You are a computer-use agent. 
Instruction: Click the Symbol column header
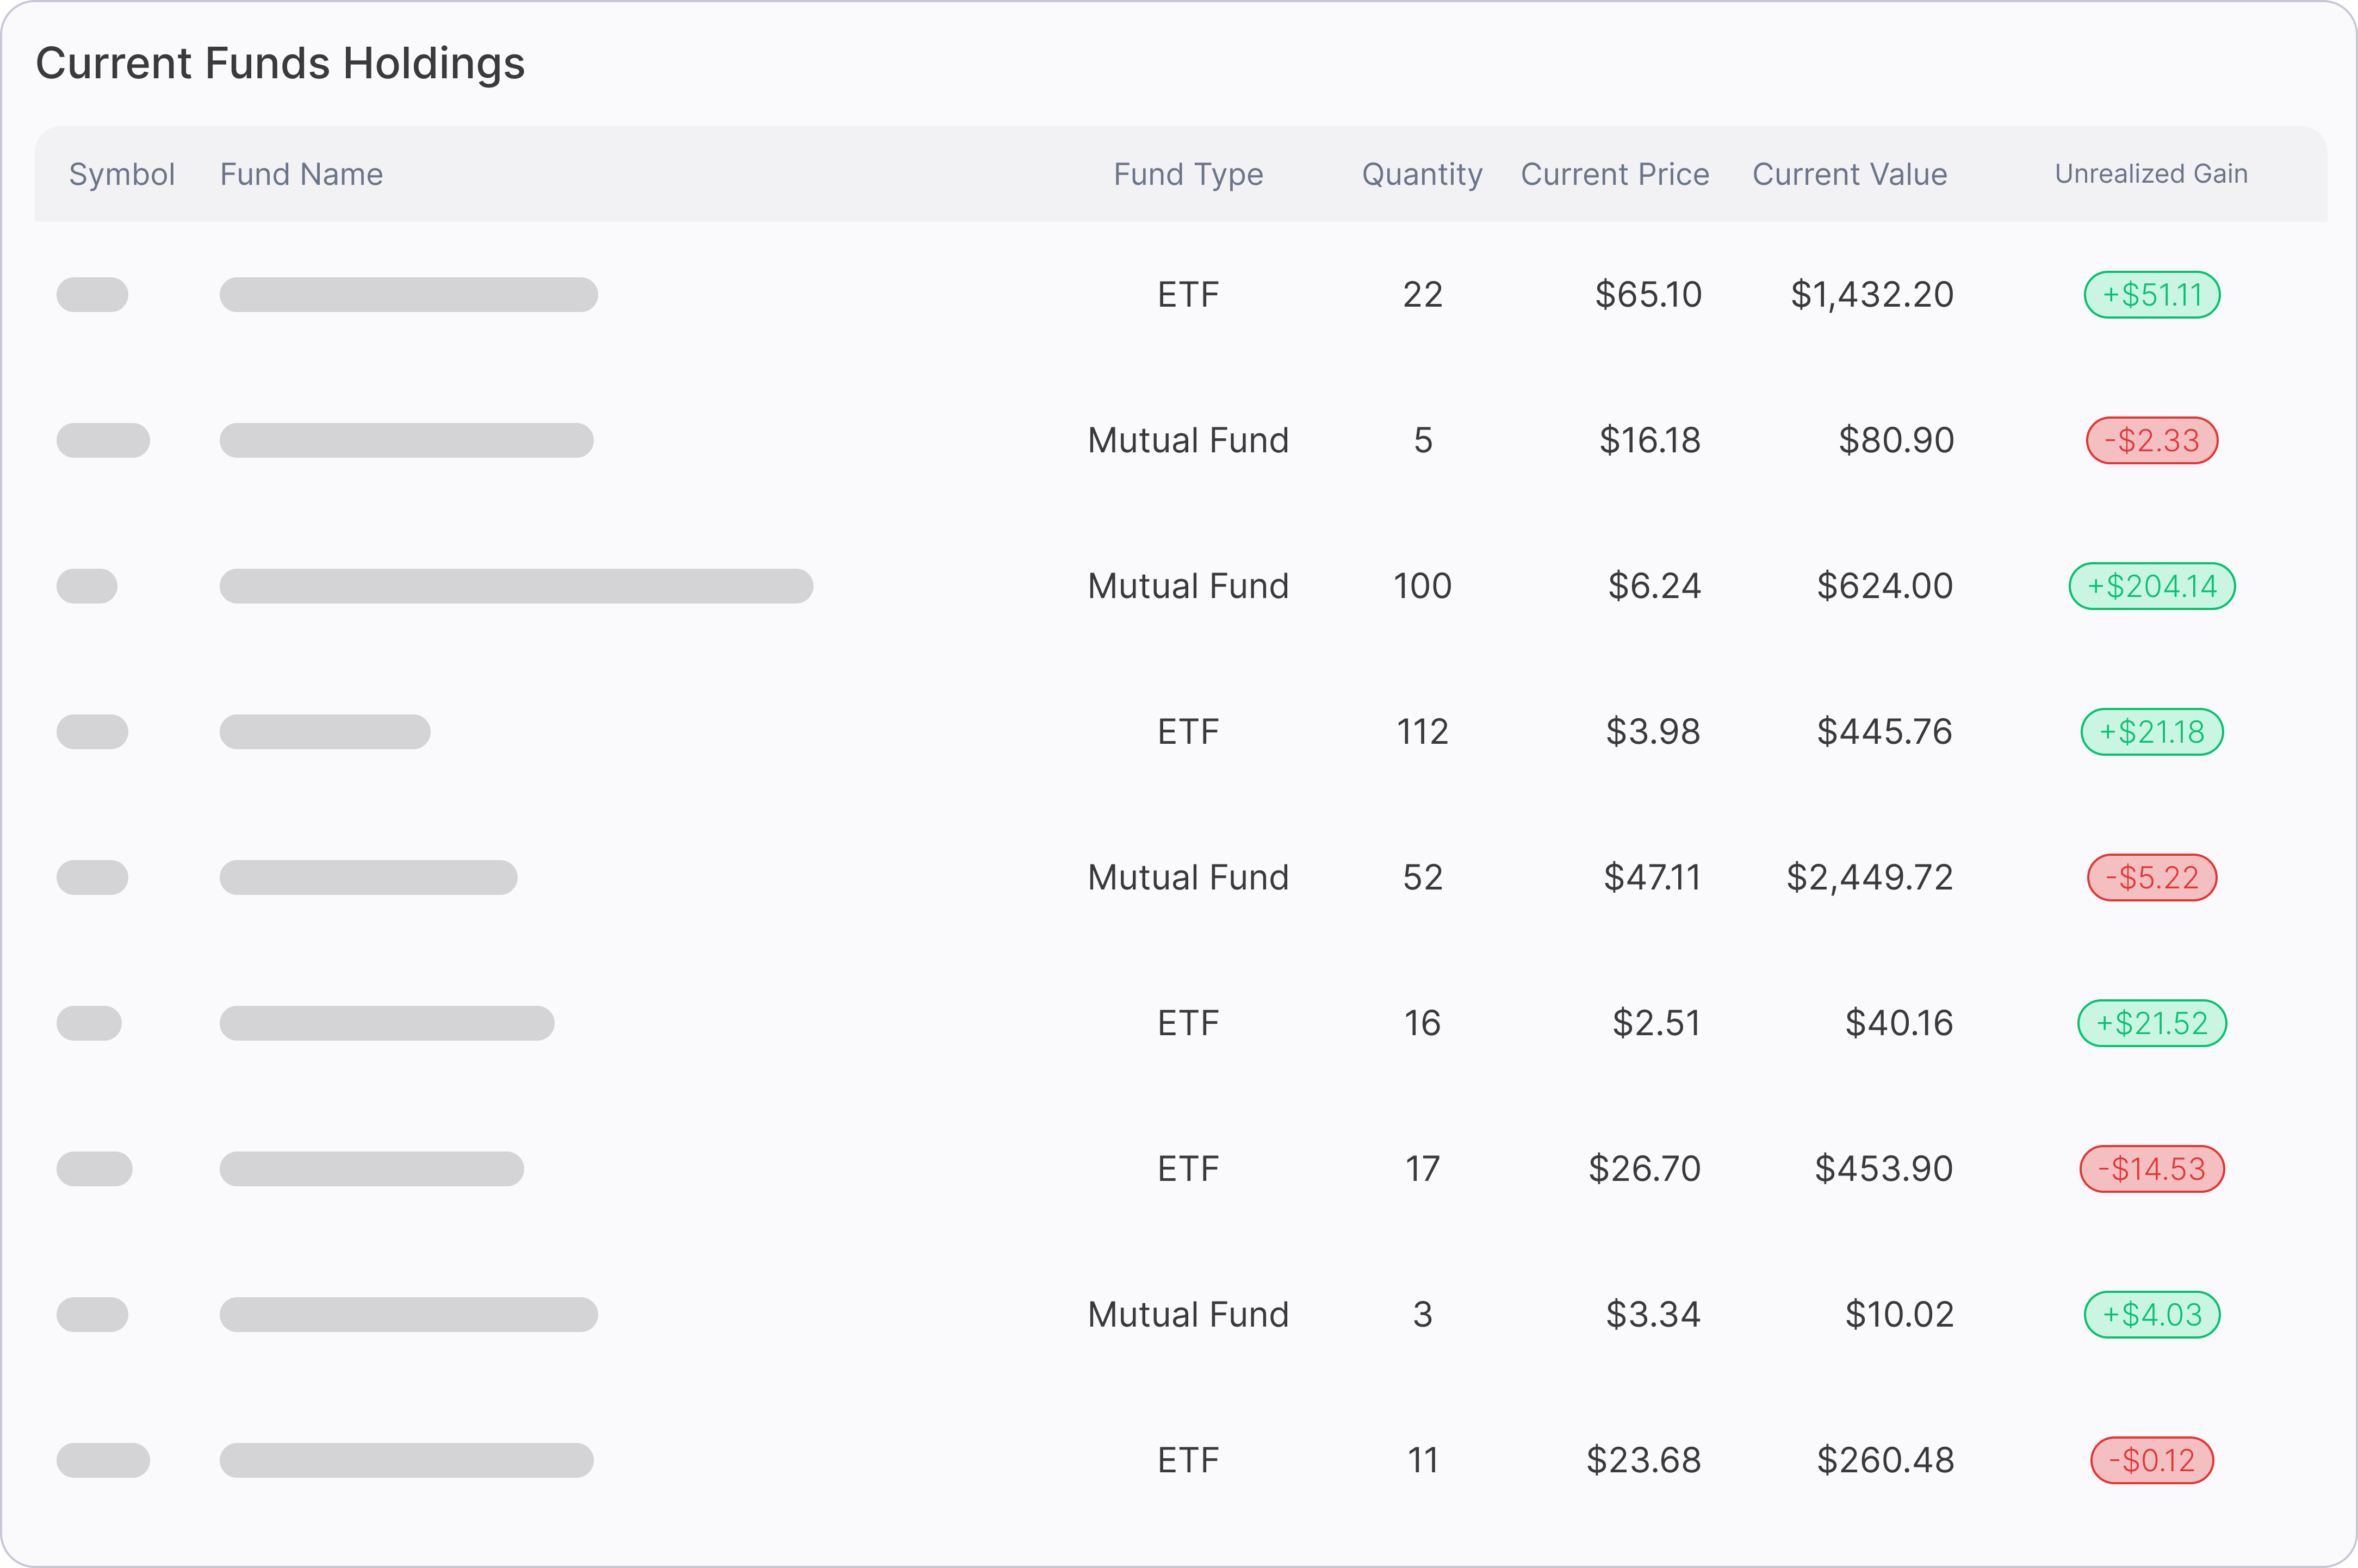(x=121, y=174)
